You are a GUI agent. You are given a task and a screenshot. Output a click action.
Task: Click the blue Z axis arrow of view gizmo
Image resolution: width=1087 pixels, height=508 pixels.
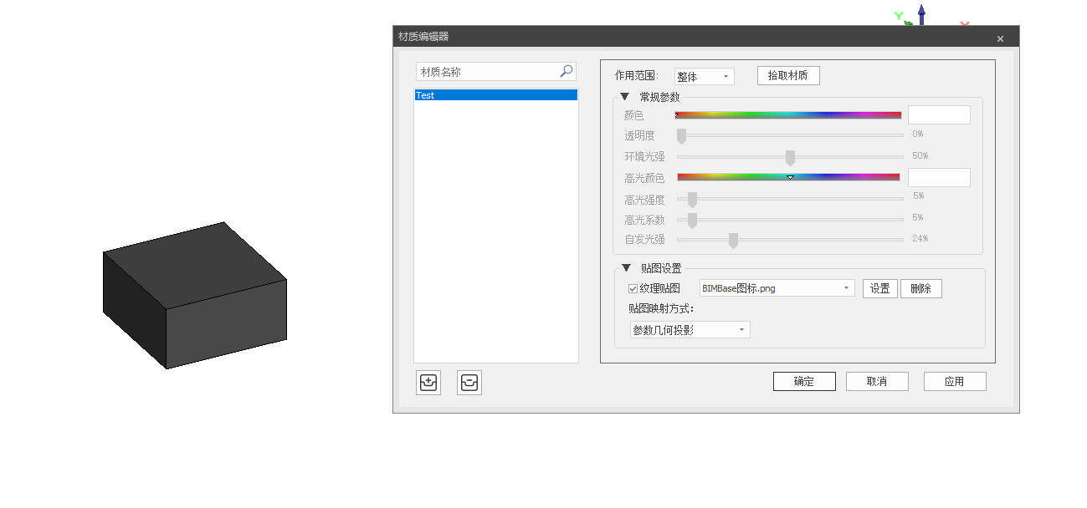click(x=921, y=14)
